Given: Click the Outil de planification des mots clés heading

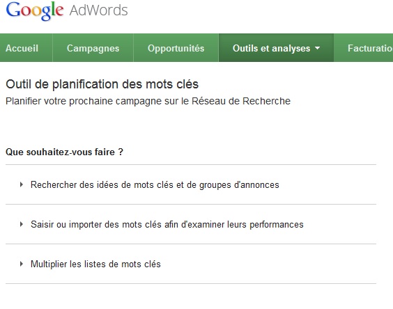Looking at the screenshot, I should click(102, 84).
